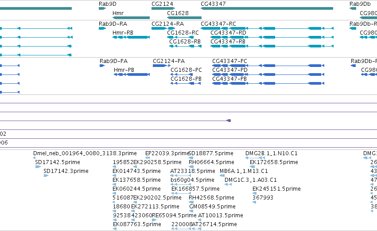Open EST bs60g04.5prime label
377x231 pixels.
(192, 180)
